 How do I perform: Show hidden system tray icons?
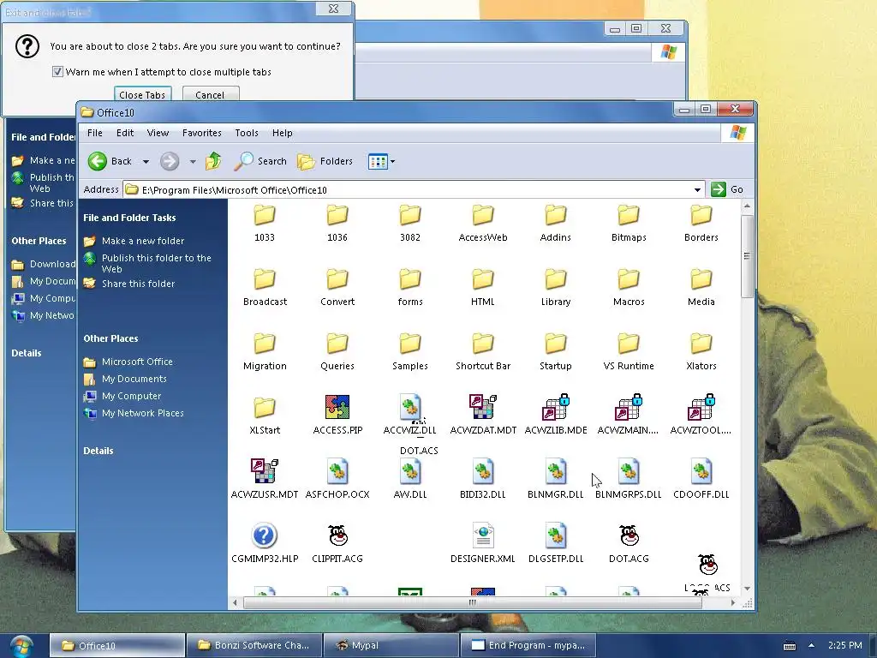[x=811, y=645]
